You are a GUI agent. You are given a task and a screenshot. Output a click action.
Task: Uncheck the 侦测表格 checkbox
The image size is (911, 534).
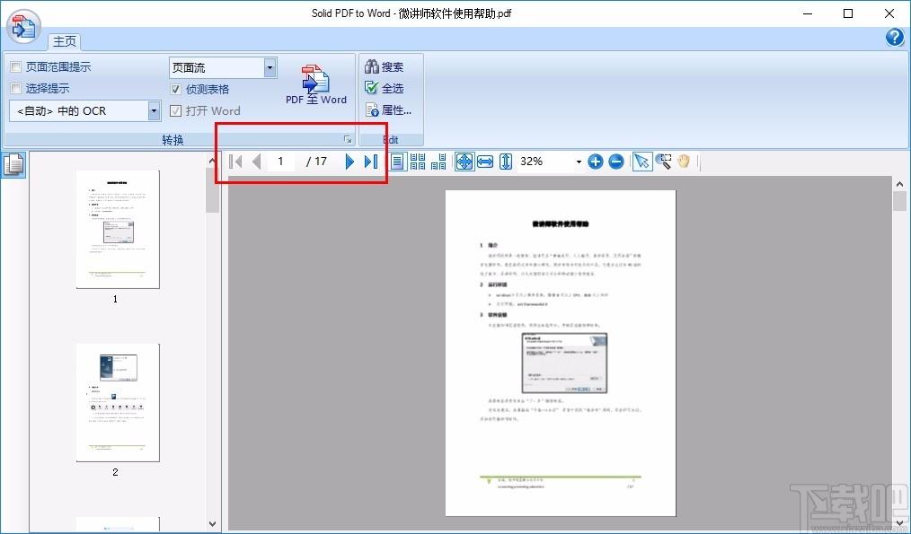point(175,90)
